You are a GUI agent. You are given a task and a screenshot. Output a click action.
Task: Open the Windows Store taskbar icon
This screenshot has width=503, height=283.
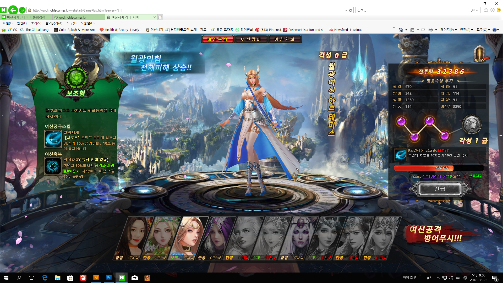point(70,278)
